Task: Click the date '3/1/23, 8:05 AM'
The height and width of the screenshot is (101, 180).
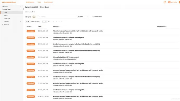Action: [x=43, y=77]
